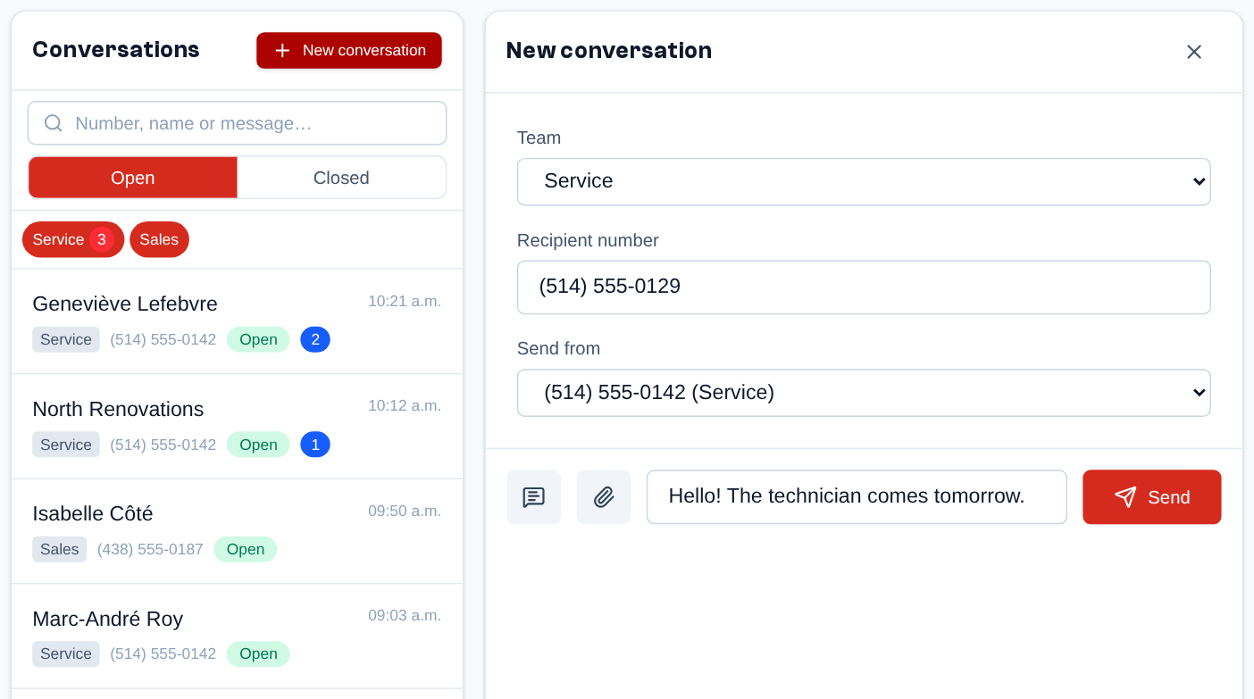Click the unread badge showing 1
The height and width of the screenshot is (699, 1254).
[315, 445]
